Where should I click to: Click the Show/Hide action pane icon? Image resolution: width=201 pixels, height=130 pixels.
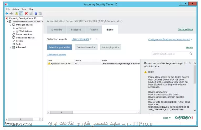(40, 14)
